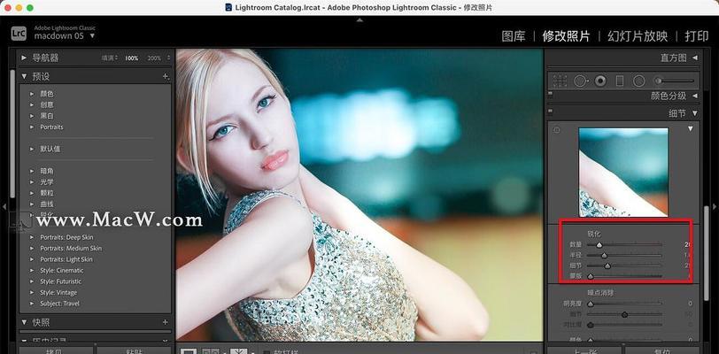Click the sharpening 半径 slider
Image resolution: width=719 pixels, height=354 pixels.
coord(624,256)
